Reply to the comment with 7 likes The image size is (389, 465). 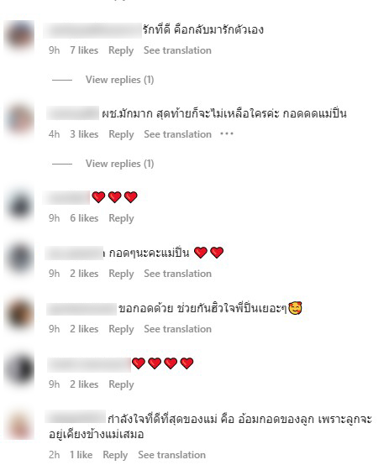[121, 50]
